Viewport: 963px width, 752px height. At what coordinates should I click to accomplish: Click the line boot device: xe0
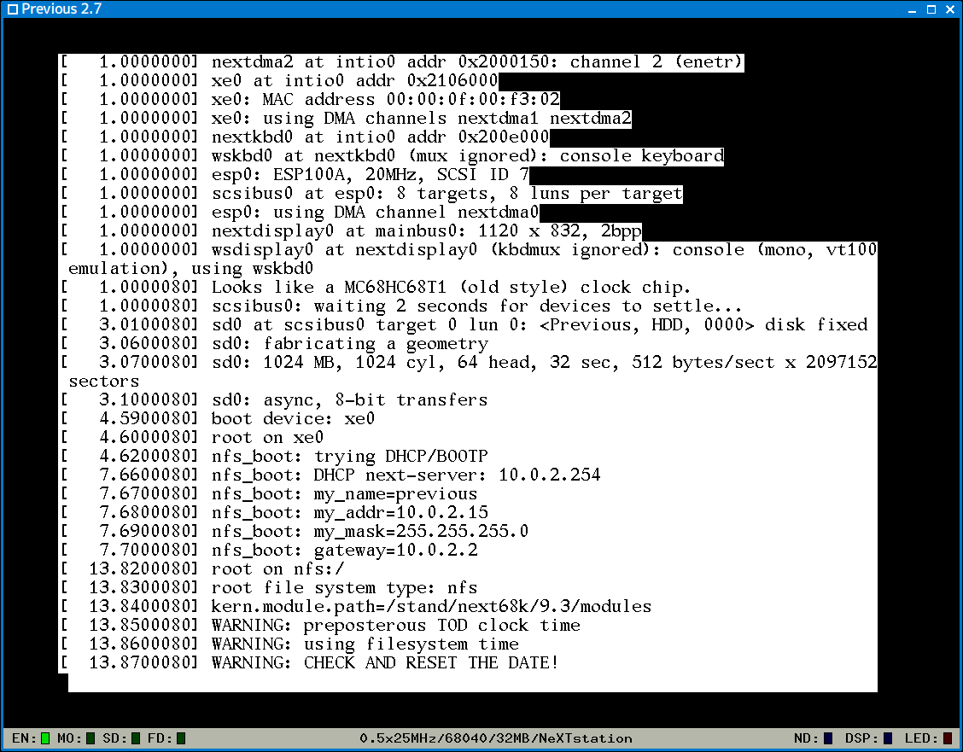218,418
